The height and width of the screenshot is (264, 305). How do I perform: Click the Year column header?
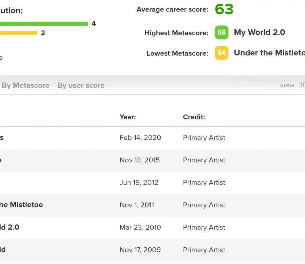[128, 117]
